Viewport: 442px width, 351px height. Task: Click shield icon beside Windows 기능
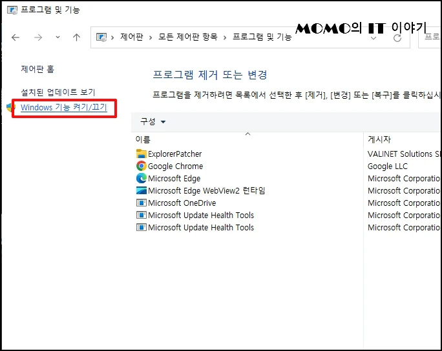click(x=10, y=107)
